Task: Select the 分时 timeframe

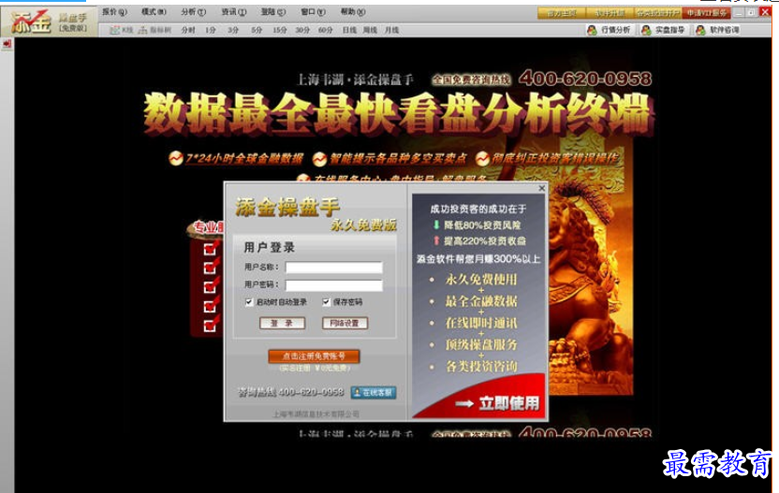Action: tap(188, 30)
